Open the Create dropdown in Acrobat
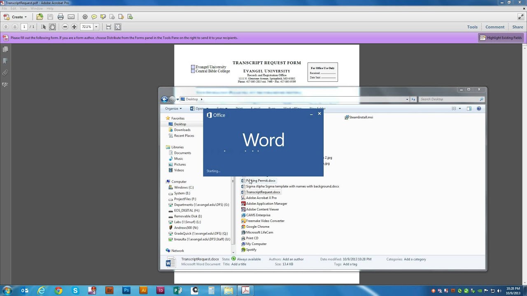 pos(15,17)
